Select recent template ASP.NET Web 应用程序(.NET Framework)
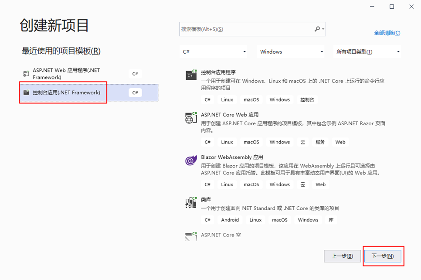The image size is (421, 280). (x=89, y=74)
